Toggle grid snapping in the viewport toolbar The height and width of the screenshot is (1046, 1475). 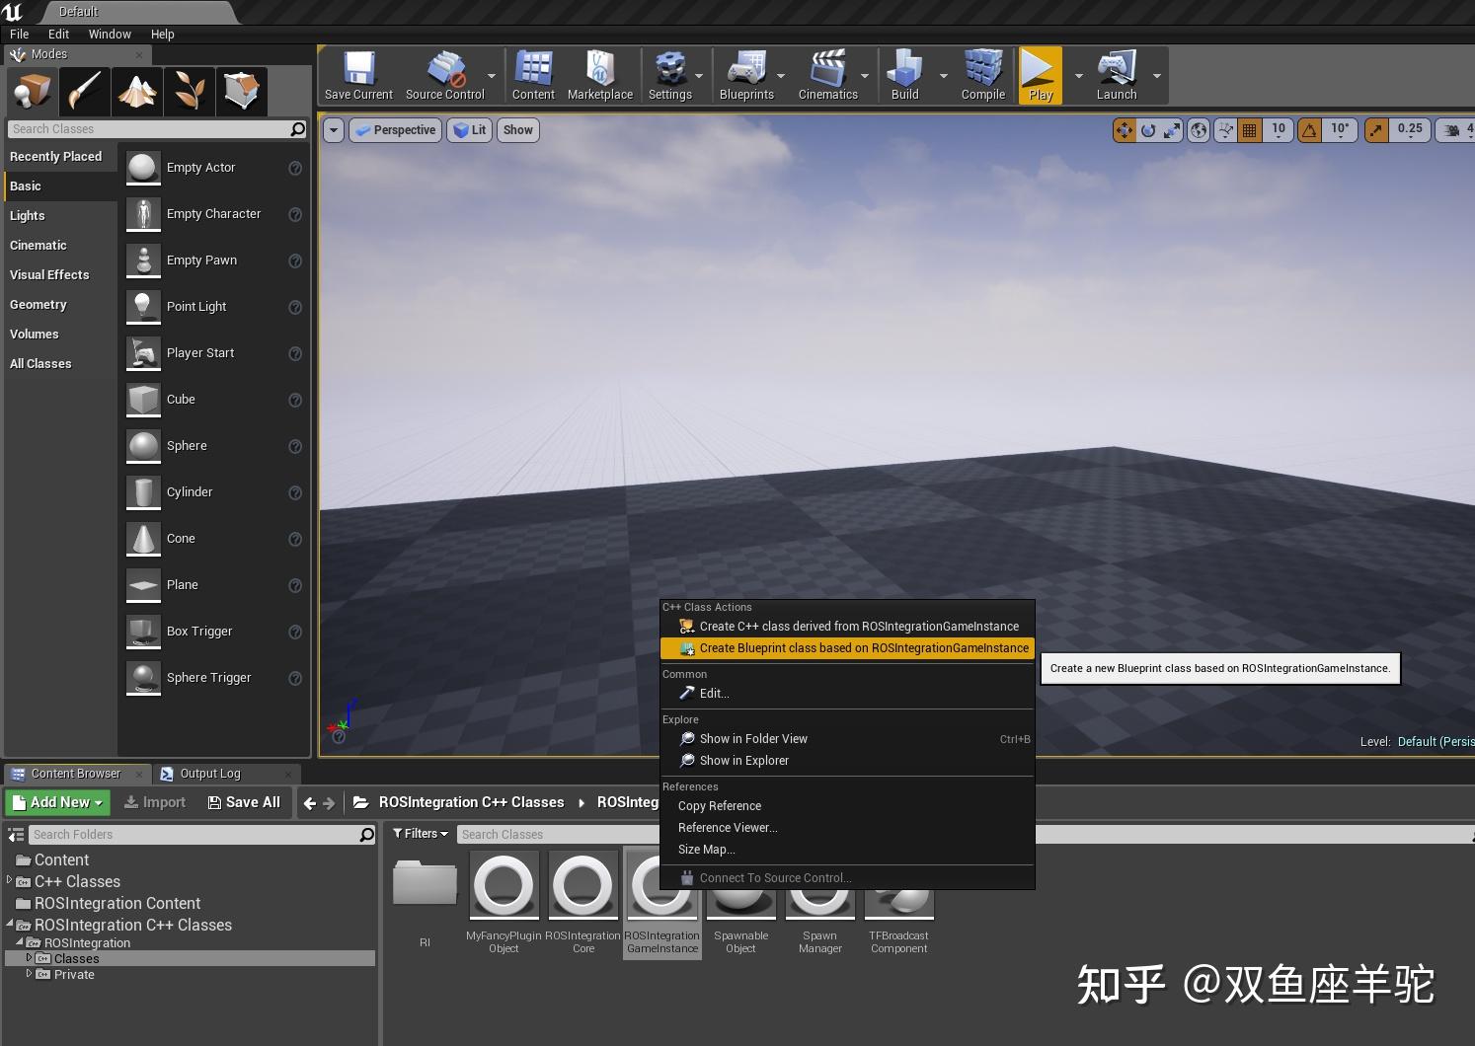pos(1248,129)
